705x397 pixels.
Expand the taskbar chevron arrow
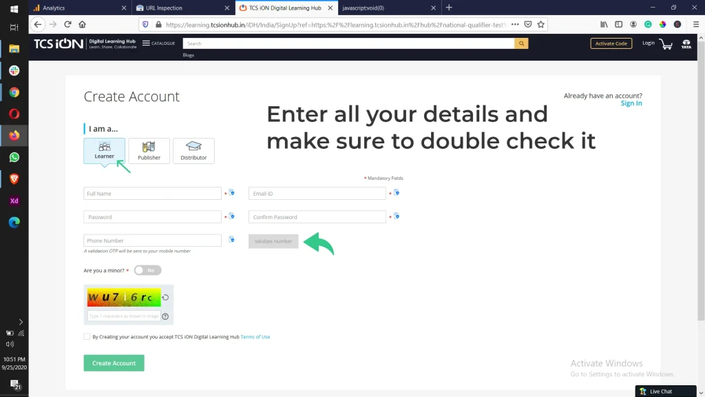(21, 321)
